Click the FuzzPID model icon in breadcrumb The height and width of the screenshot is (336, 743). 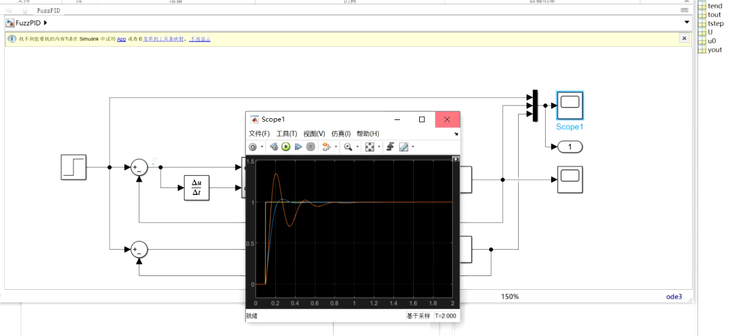click(10, 23)
